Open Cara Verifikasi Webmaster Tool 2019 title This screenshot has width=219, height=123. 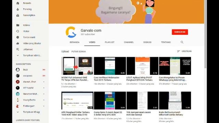click(106, 79)
